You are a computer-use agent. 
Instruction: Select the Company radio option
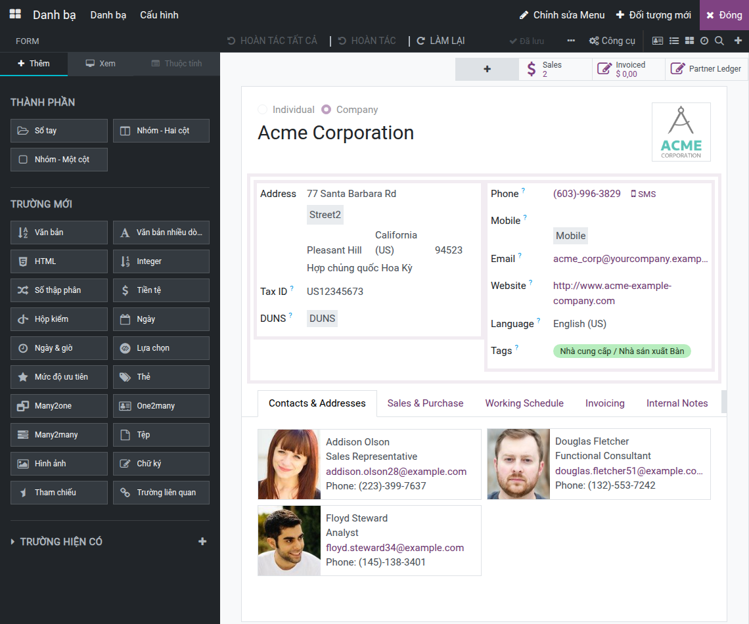(327, 110)
